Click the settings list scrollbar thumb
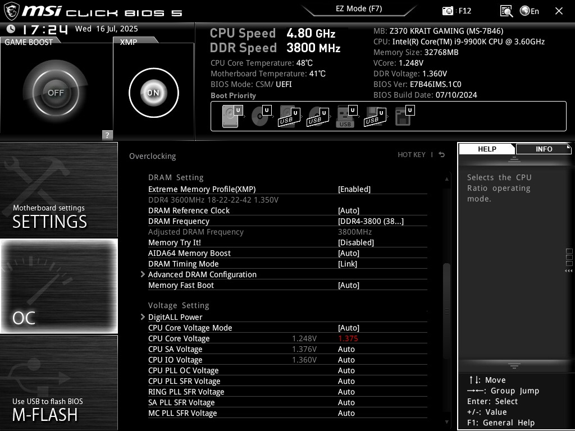The height and width of the screenshot is (431, 575). click(x=446, y=311)
